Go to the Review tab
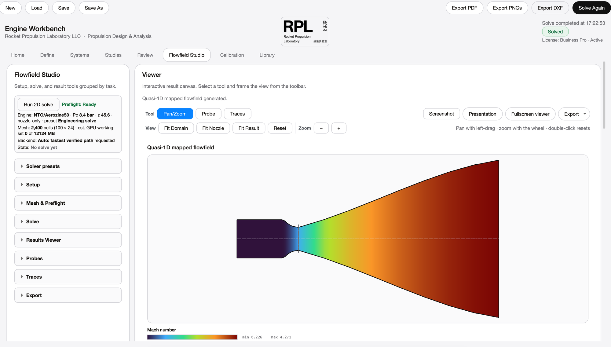This screenshot has width=611, height=347. pos(145,55)
